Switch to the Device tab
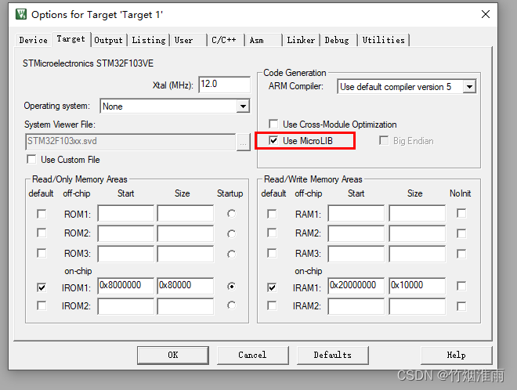Screen dimensions: 517x390 tap(34, 40)
